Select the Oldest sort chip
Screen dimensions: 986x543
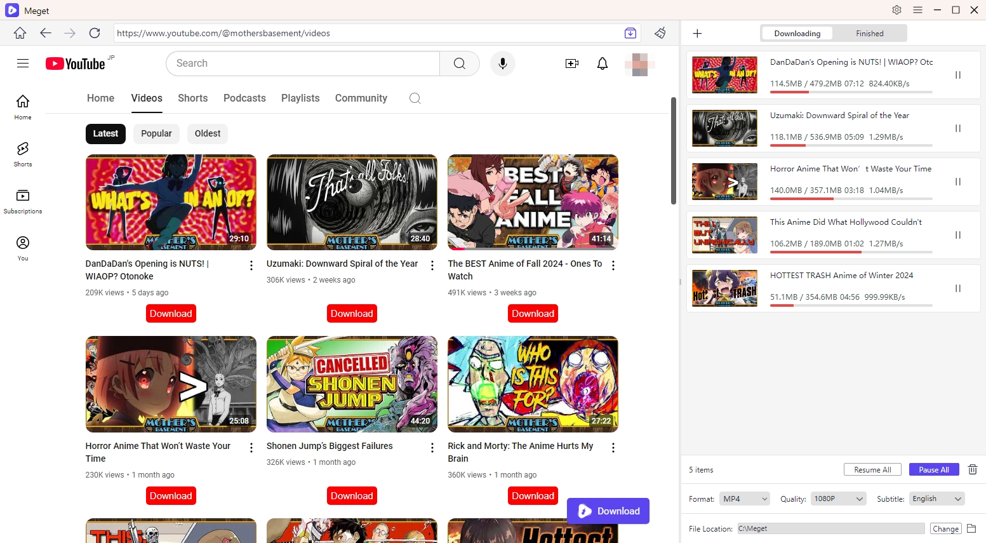click(208, 133)
